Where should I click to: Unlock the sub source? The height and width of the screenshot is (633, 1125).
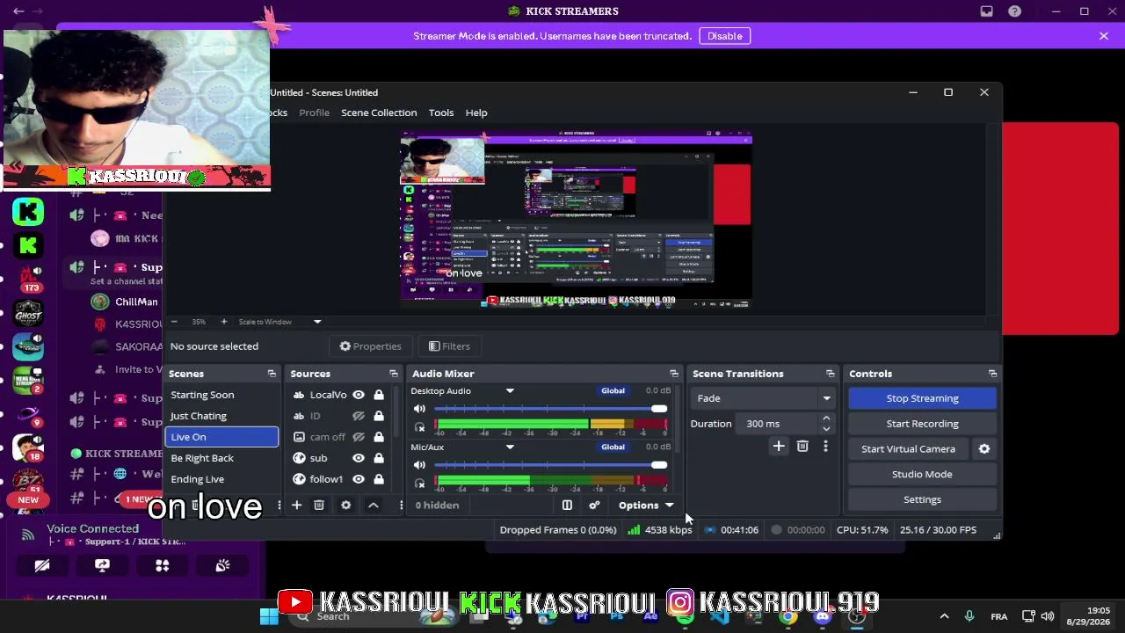[x=379, y=458]
